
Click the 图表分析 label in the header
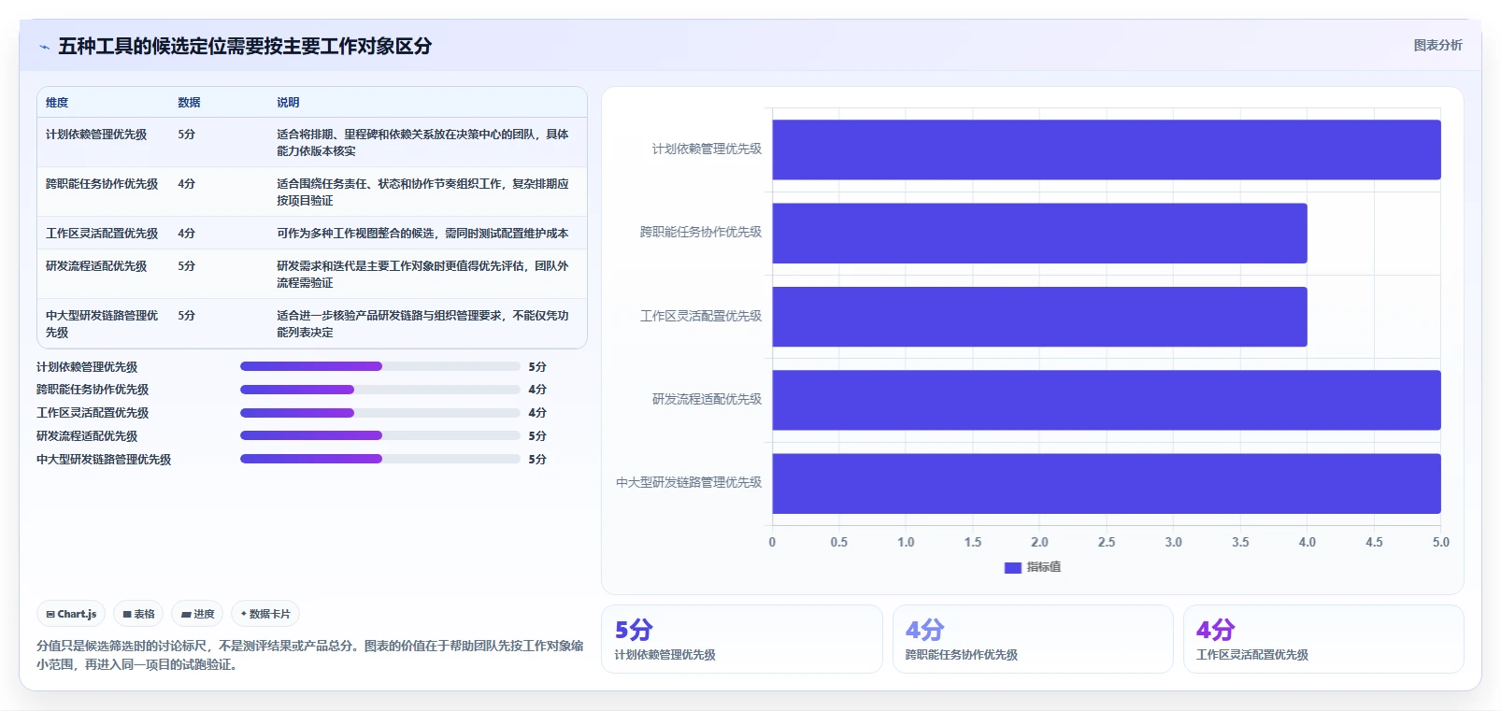coord(1437,45)
